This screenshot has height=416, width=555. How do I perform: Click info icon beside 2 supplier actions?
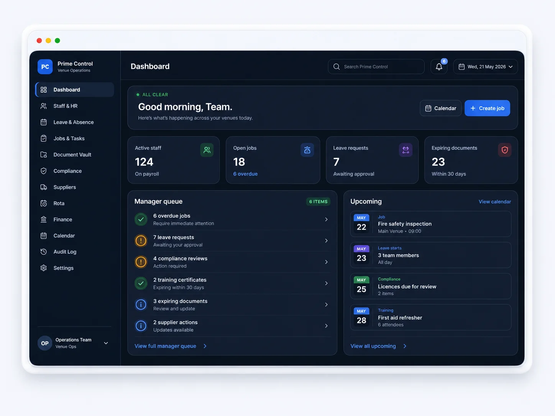click(x=141, y=326)
